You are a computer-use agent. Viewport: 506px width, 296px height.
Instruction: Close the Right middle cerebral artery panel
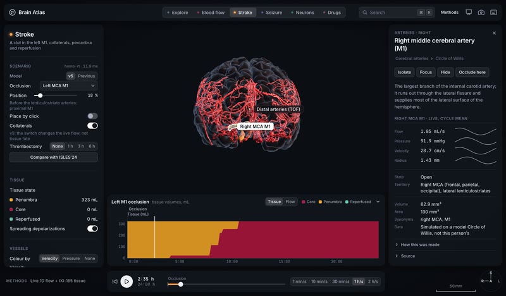tap(494, 33)
